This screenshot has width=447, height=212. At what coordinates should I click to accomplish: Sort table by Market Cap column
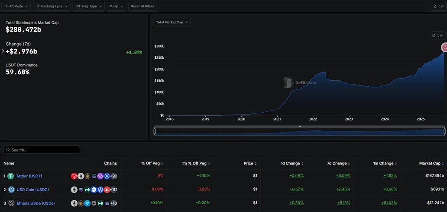click(431, 164)
